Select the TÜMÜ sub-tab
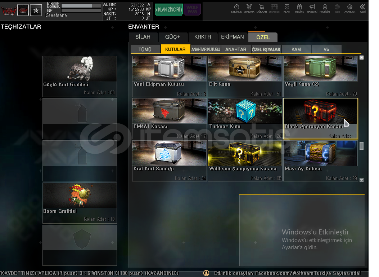 145,49
